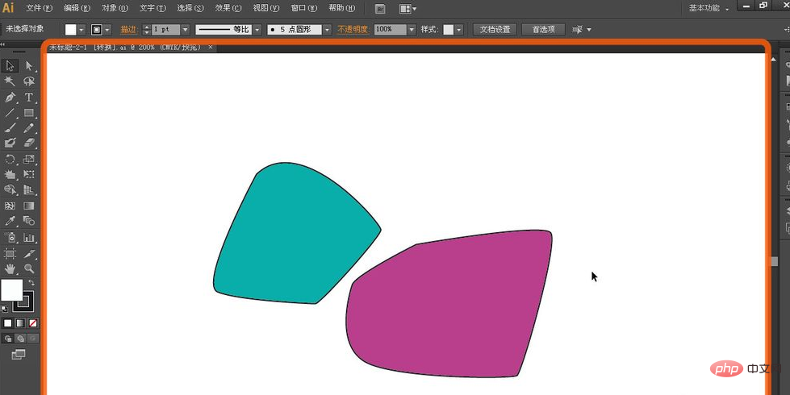Open Adobe Bridge with the Br icon
Viewport: 790px width, 395px height.
click(381, 9)
